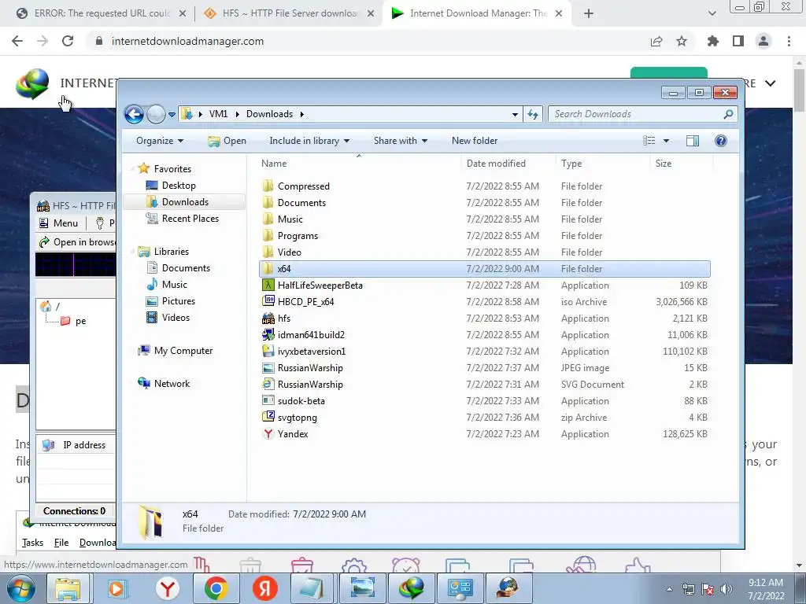The height and width of the screenshot is (604, 806).
Task: Open File menu in IDM window
Action: (61, 543)
